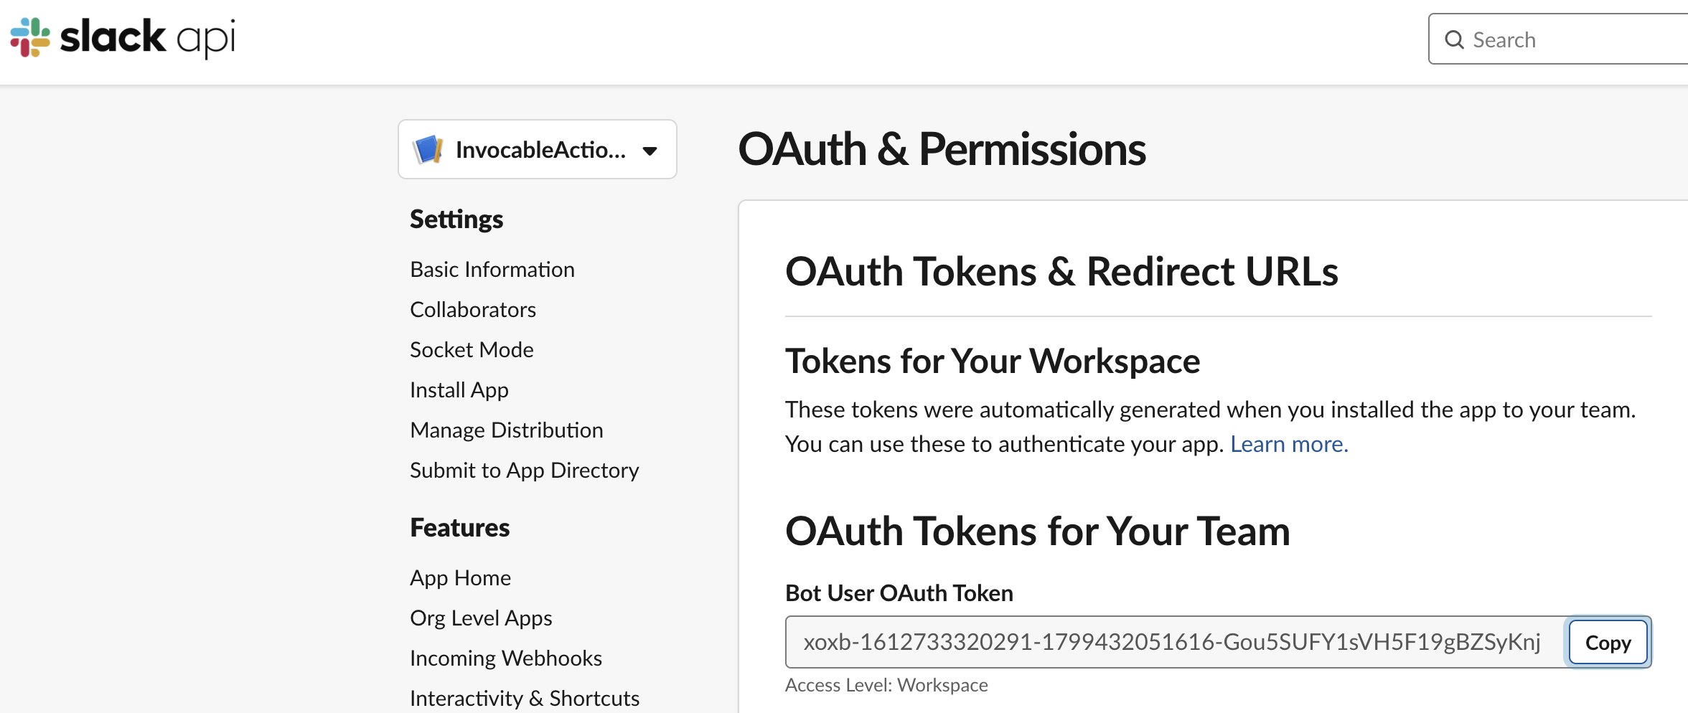
Task: Copy the Bot User OAuth Token
Action: pyautogui.click(x=1608, y=642)
